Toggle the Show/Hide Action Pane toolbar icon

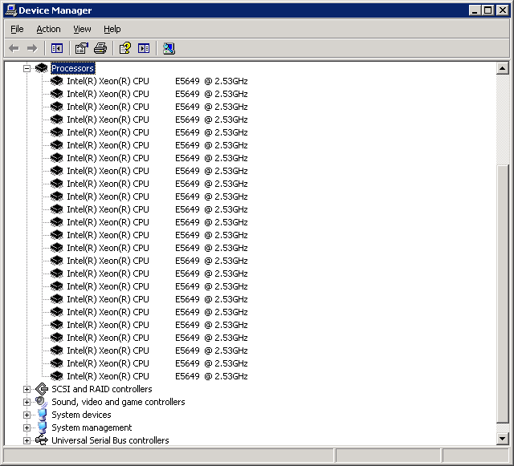[144, 48]
